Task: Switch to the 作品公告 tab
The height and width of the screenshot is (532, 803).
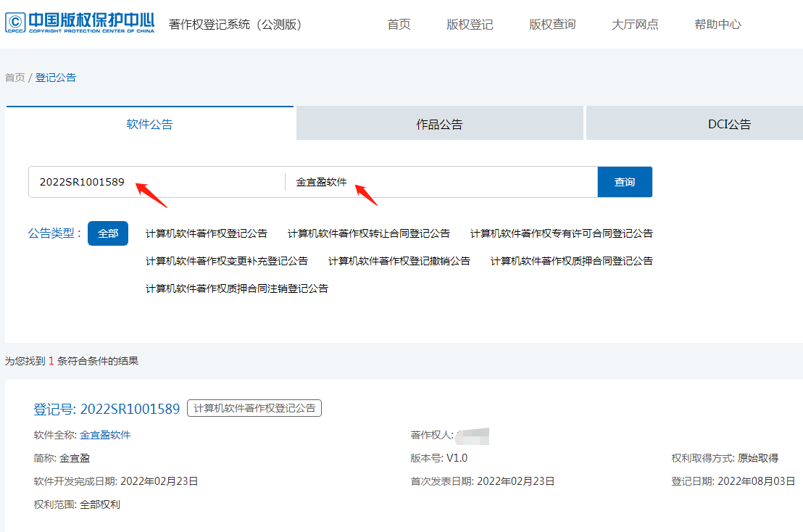Action: tap(439, 123)
